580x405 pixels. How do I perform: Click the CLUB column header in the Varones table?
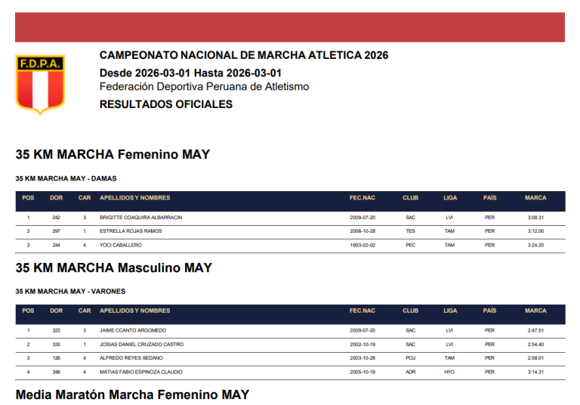410,311
